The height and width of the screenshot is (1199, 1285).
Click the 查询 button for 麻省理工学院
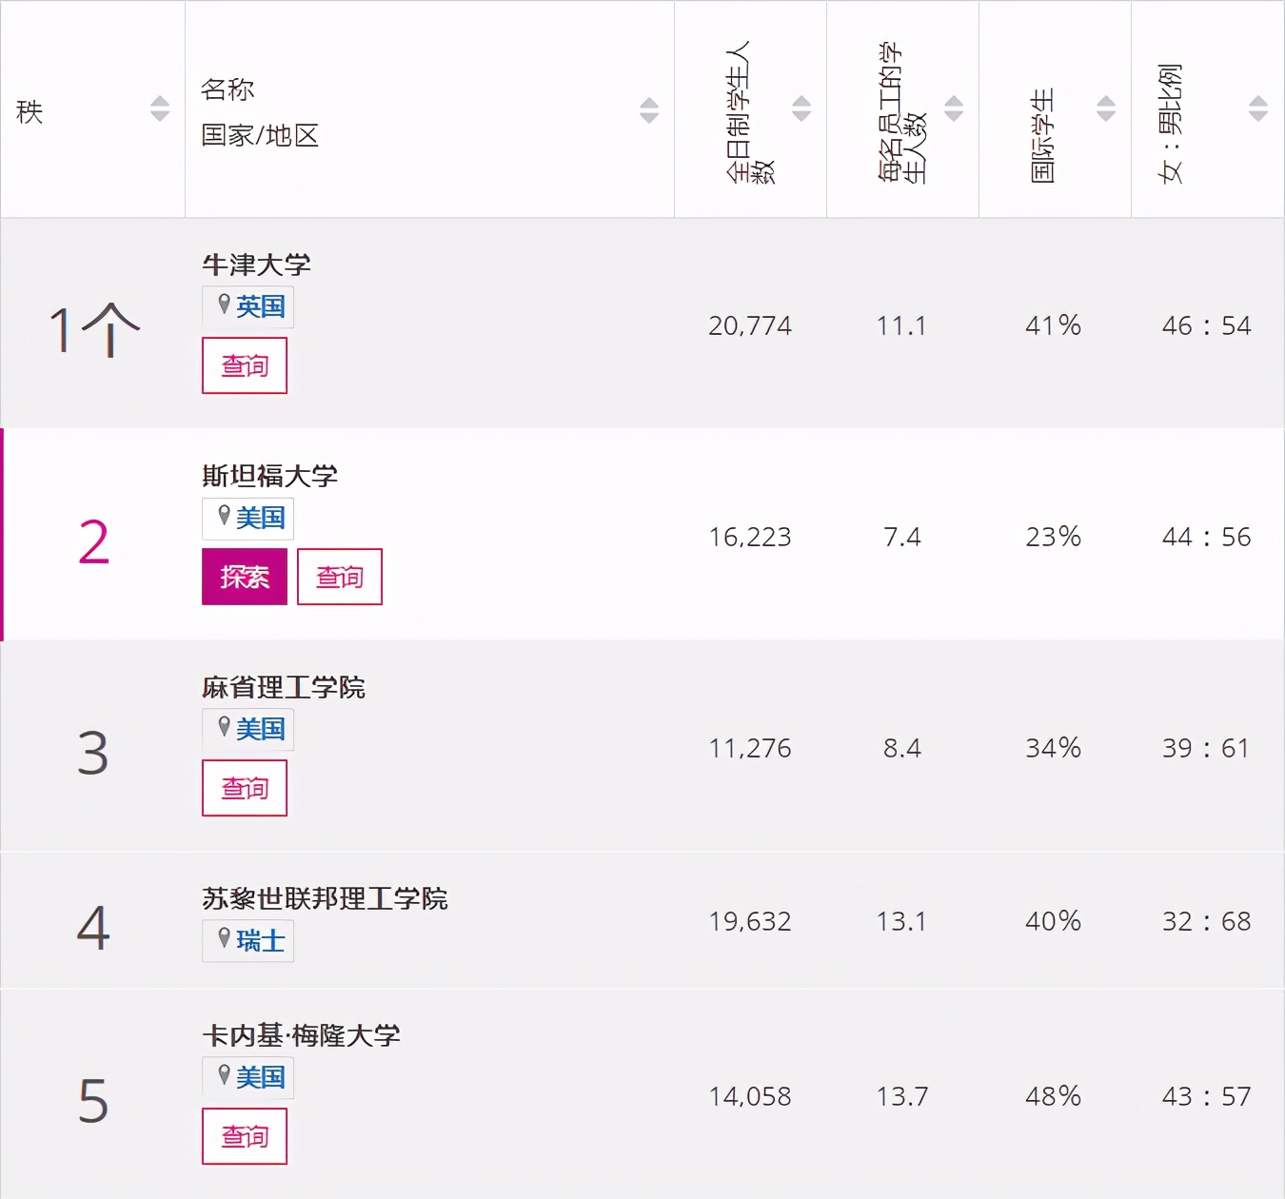click(245, 788)
